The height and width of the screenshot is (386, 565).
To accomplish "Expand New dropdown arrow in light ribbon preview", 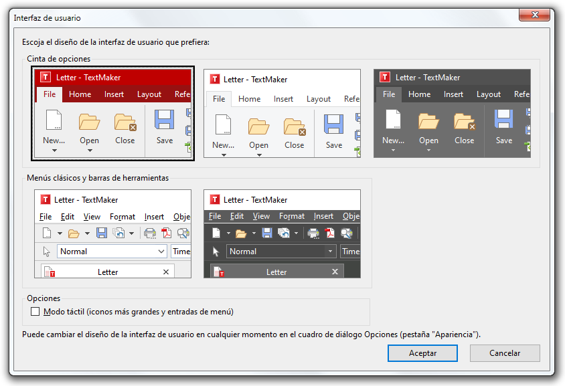I will 224,155.
